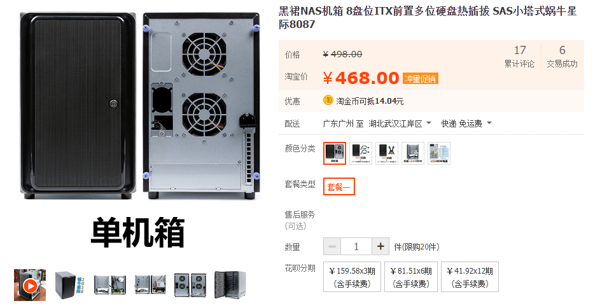Choose the fifth color option thumbnail
The height and width of the screenshot is (308, 593).
pos(439,153)
